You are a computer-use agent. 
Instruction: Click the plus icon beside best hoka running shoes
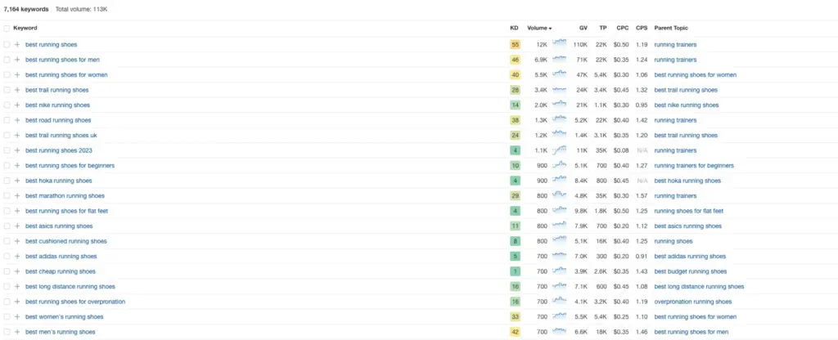click(17, 181)
